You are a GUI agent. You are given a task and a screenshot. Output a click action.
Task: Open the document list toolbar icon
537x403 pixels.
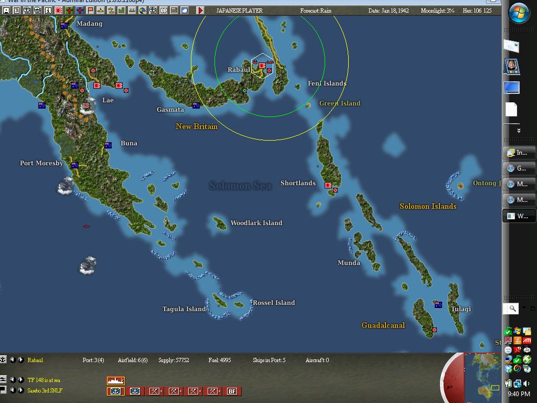16,10
